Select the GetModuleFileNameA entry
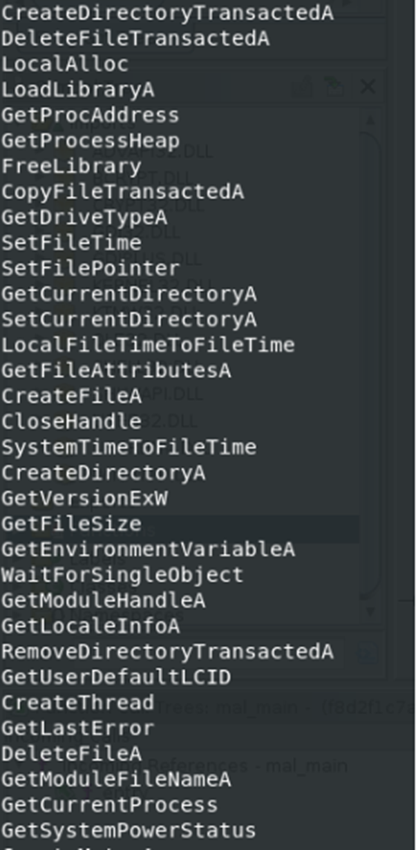 [116, 780]
